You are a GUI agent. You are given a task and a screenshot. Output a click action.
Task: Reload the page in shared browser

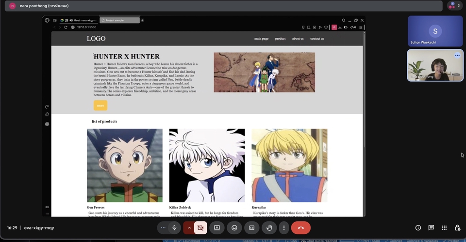coord(66,27)
